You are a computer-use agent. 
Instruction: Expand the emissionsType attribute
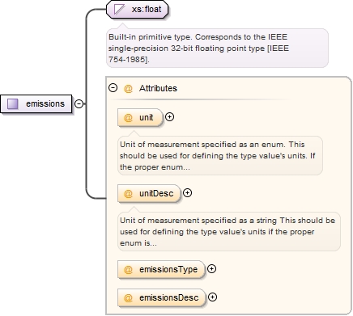[212, 269]
